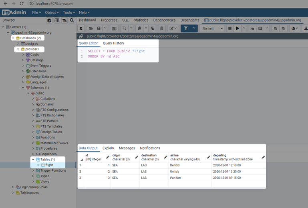Open the Object menu
Viewport: 308px width, 208px height.
(52, 12)
